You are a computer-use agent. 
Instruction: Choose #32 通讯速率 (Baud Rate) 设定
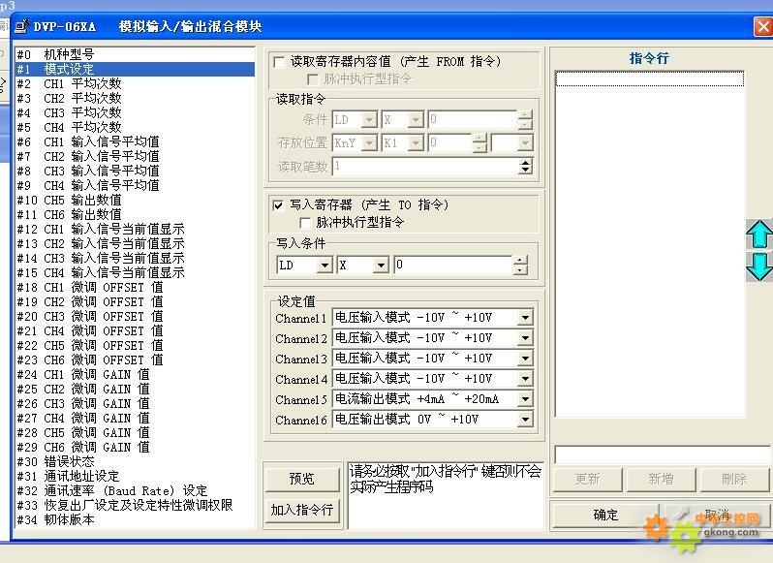tap(111, 490)
